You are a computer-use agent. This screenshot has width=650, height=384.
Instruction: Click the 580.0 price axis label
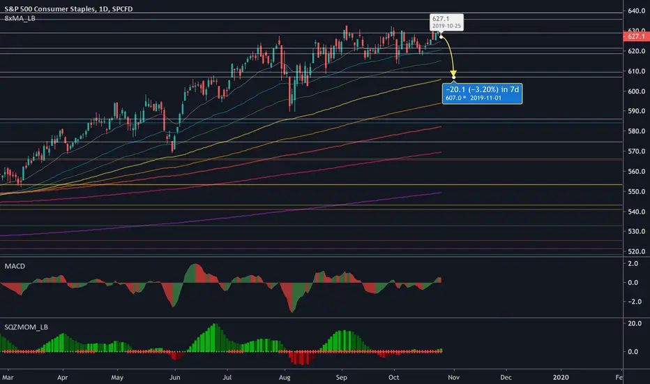[636, 131]
